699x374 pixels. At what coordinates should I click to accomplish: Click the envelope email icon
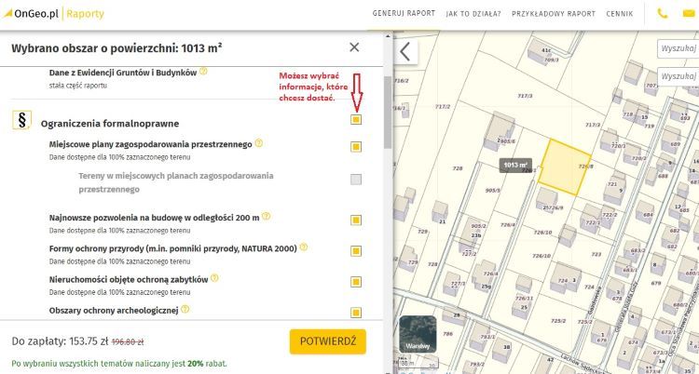click(689, 14)
